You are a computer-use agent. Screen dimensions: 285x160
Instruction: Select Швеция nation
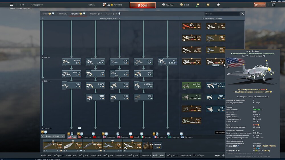[x=173, y=137]
